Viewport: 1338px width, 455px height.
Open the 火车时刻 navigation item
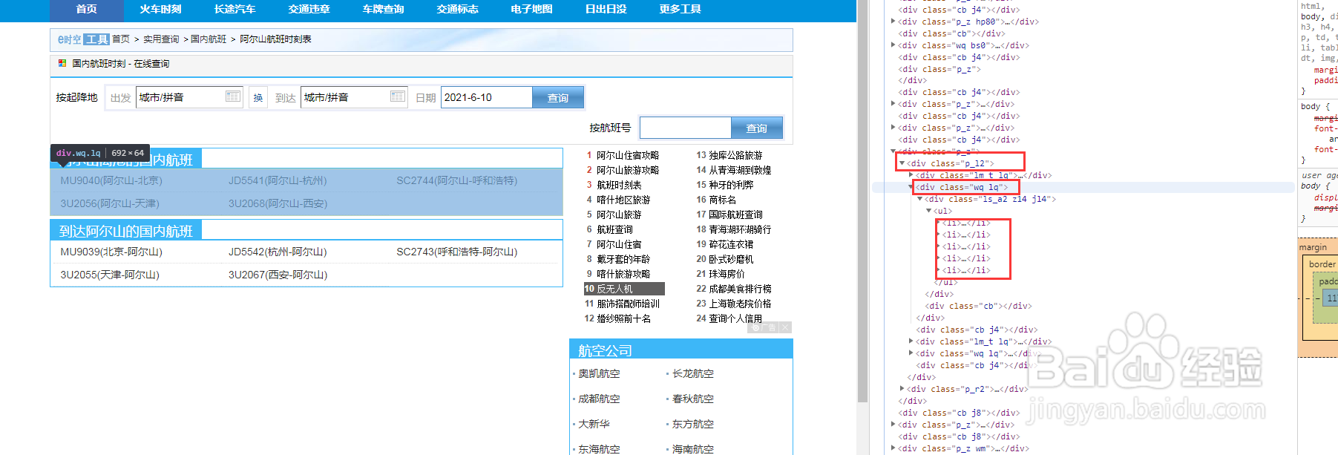coord(160,10)
